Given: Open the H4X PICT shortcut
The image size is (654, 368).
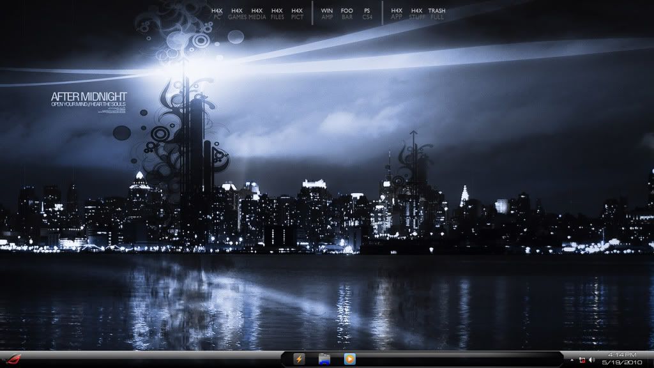Looking at the screenshot, I should point(297,14).
